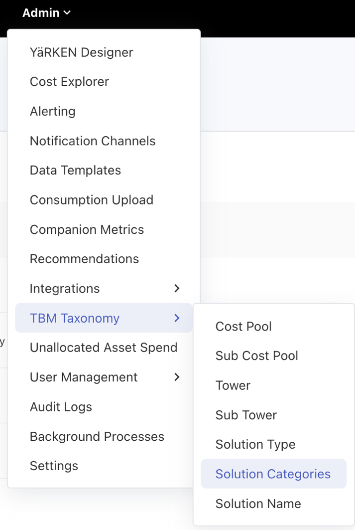Image resolution: width=355 pixels, height=530 pixels.
Task: Open Background Processes
Action: coord(97,437)
